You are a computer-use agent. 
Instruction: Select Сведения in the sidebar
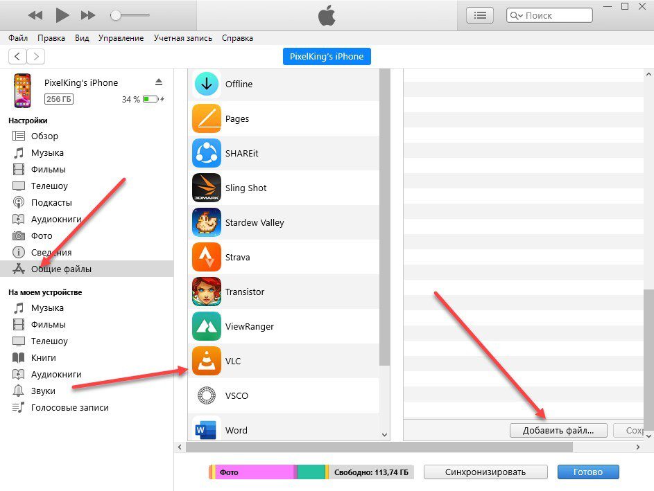tap(87, 252)
